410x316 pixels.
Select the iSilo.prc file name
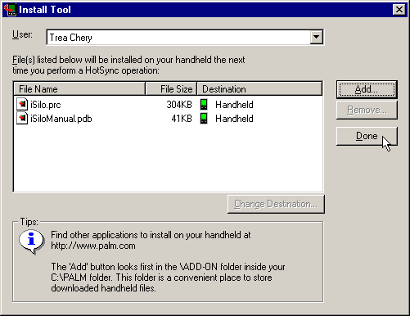point(46,105)
